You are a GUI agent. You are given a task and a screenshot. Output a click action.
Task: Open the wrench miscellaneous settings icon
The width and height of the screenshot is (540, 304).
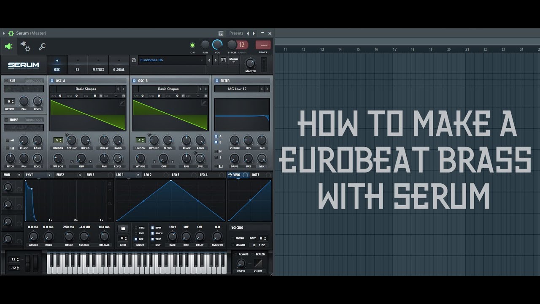point(42,46)
